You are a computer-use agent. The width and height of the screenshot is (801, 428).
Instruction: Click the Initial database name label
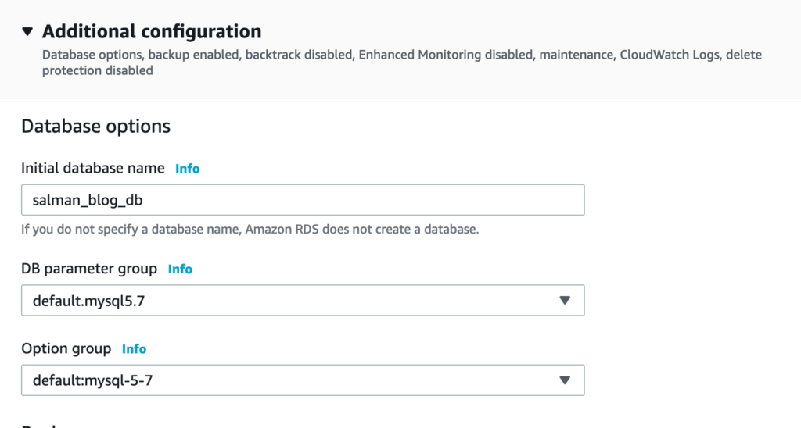click(x=93, y=168)
